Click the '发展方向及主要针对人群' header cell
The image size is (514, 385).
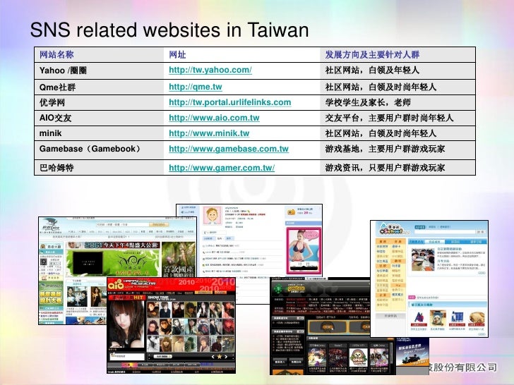point(398,55)
